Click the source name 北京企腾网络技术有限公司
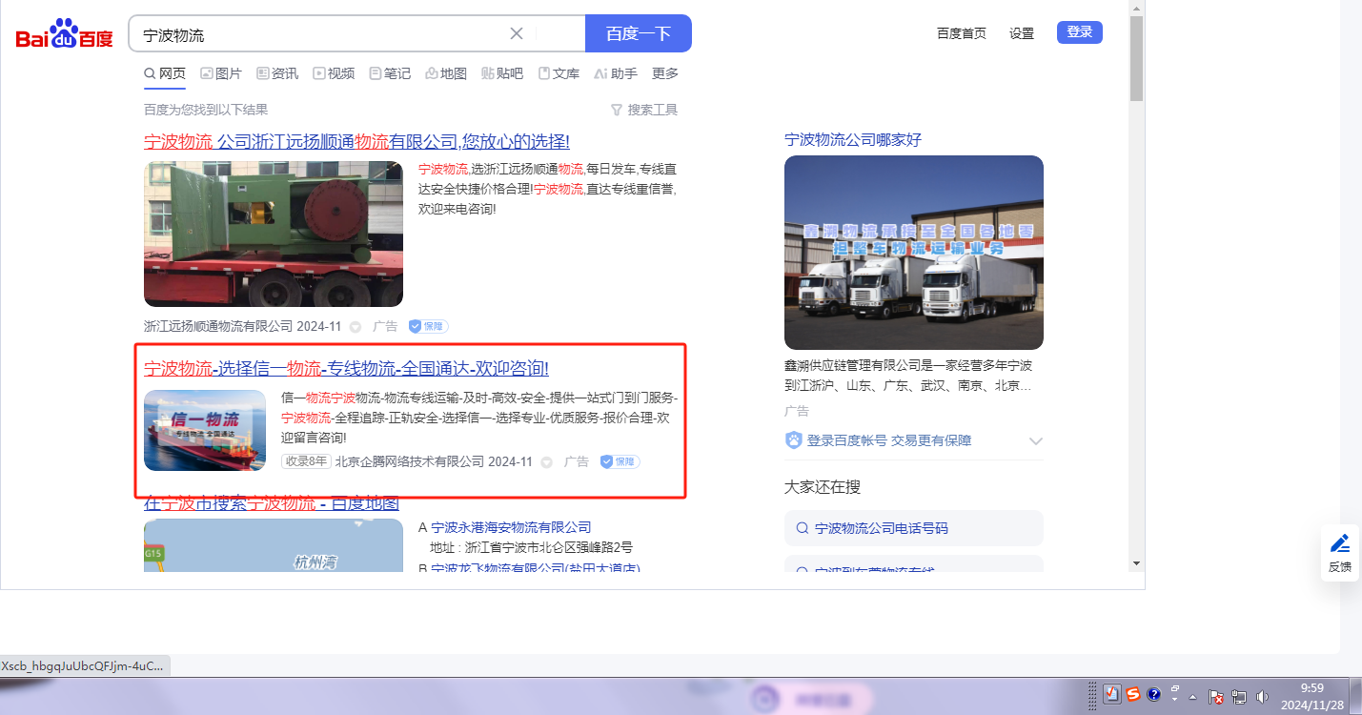Image resolution: width=1362 pixels, height=715 pixels. 410,461
